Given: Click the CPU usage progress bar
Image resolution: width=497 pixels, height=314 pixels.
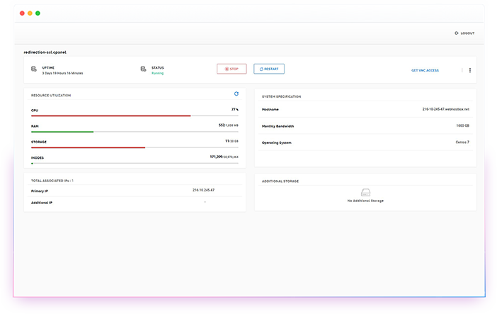Looking at the screenshot, I should [x=135, y=116].
